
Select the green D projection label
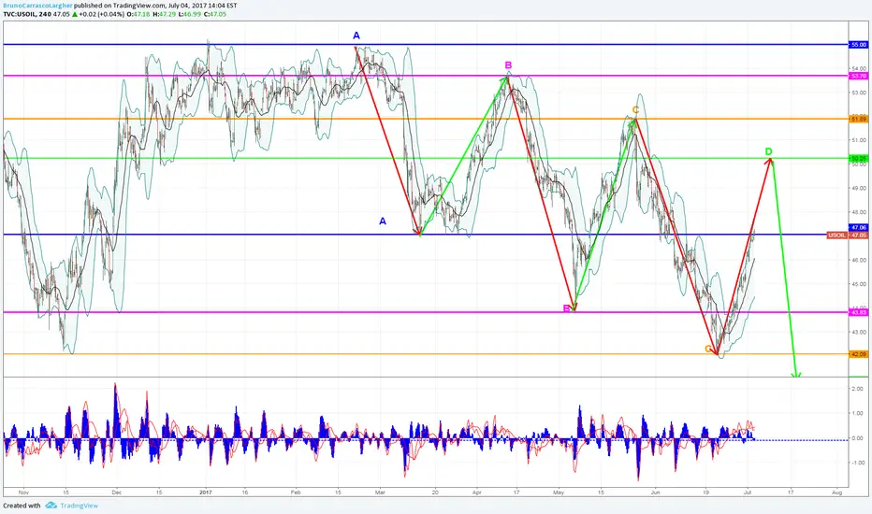768,151
